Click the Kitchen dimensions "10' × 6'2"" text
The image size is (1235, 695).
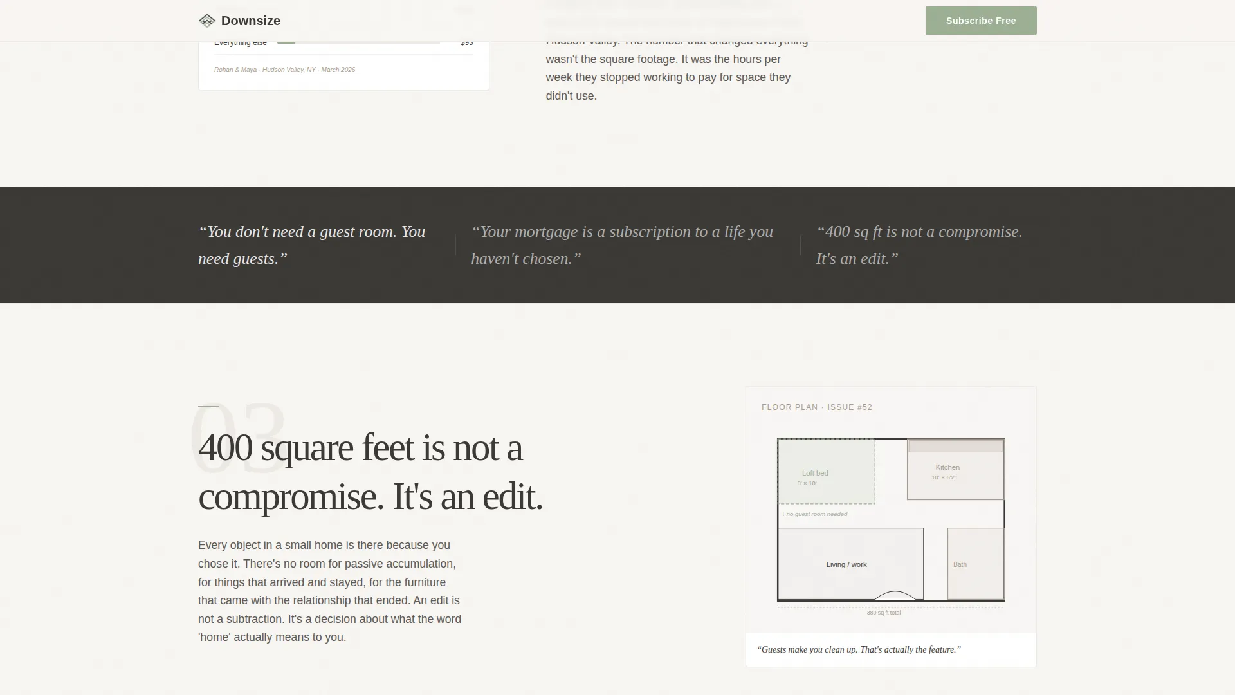pyautogui.click(x=944, y=477)
